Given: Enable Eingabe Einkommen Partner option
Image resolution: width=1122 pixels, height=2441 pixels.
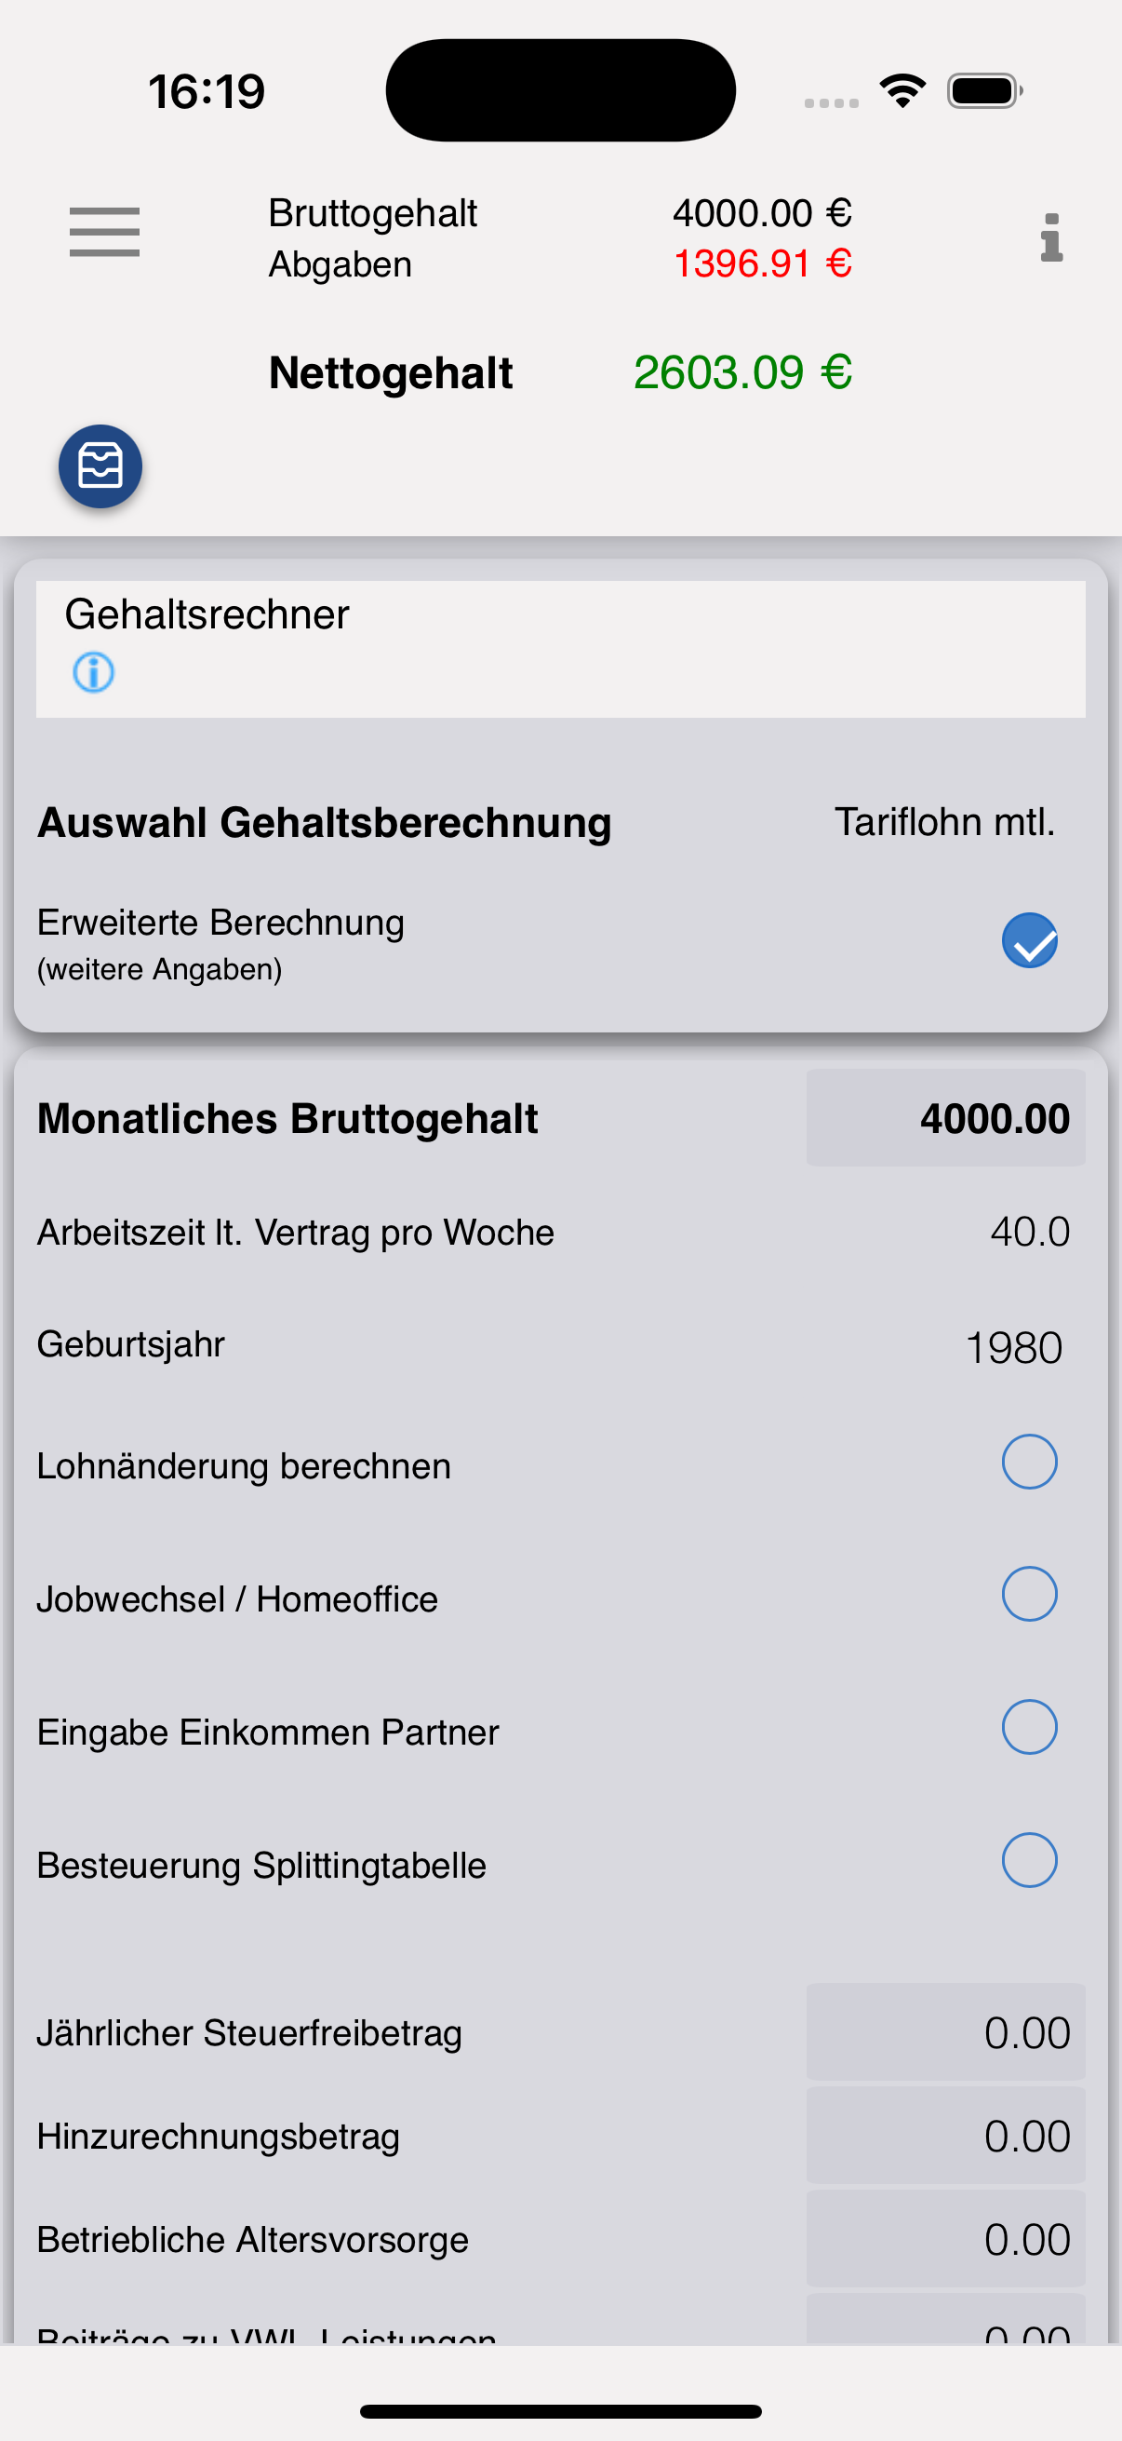Looking at the screenshot, I should (x=1029, y=1727).
